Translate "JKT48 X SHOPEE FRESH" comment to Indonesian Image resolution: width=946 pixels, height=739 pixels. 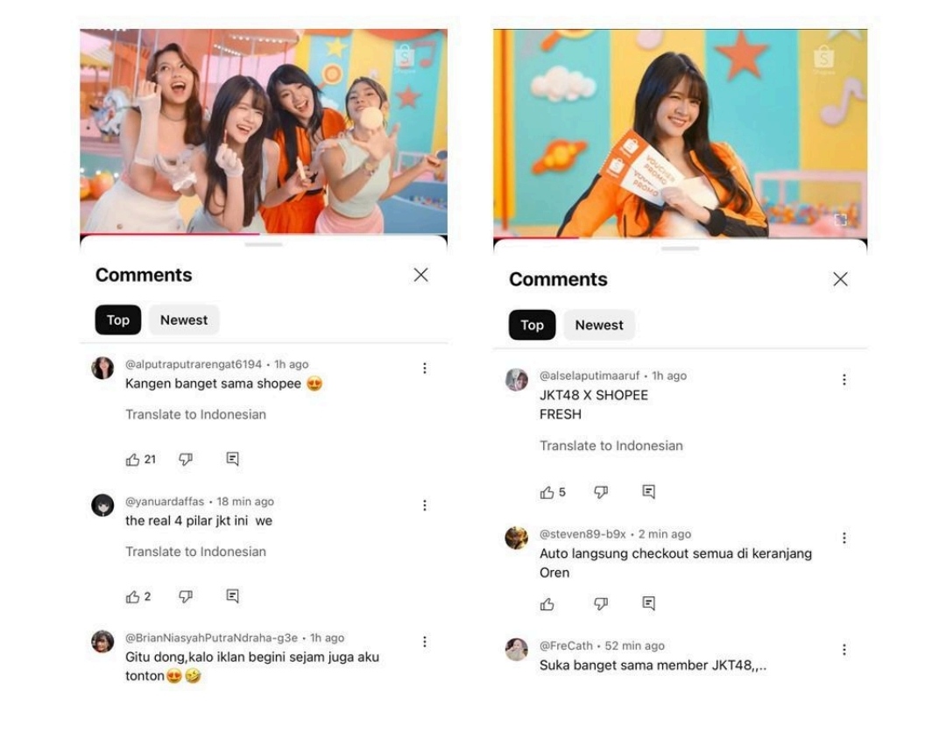tap(611, 446)
